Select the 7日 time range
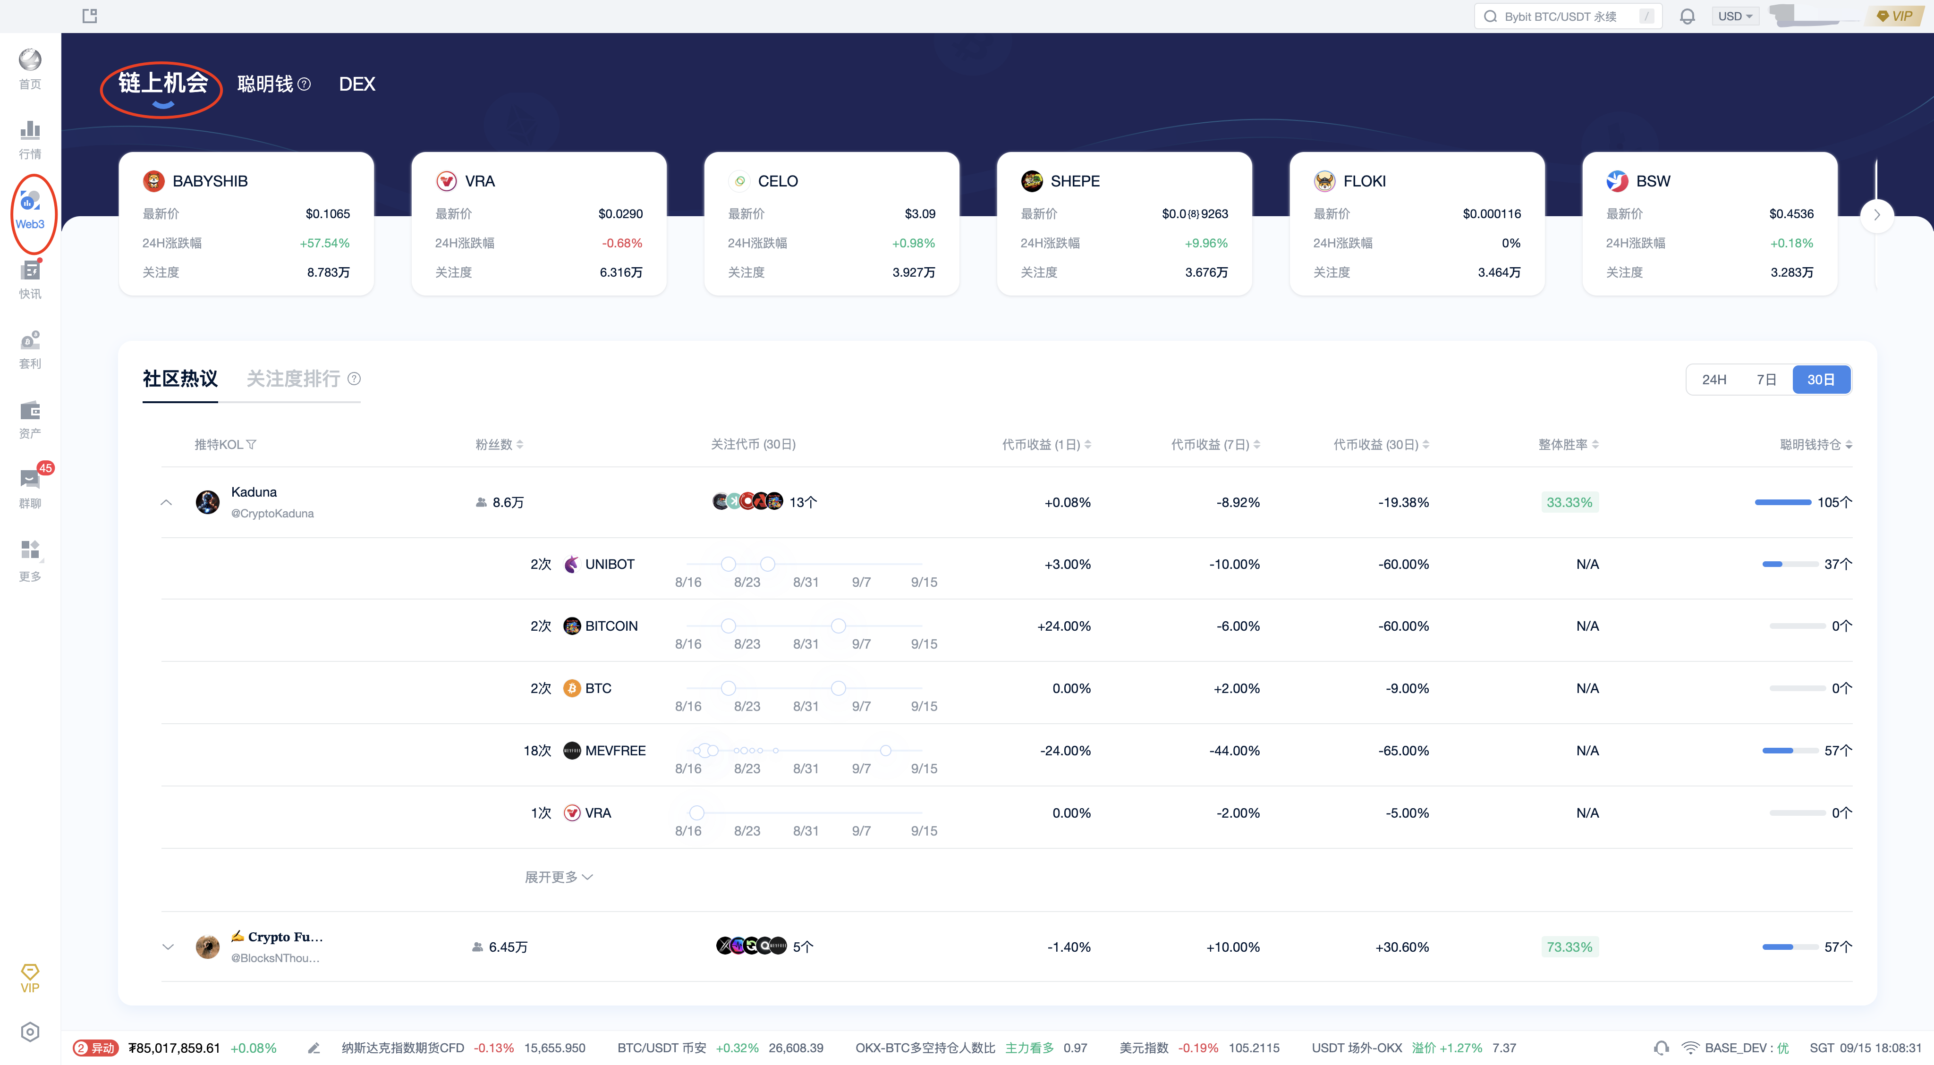The image size is (1934, 1065). click(x=1766, y=380)
